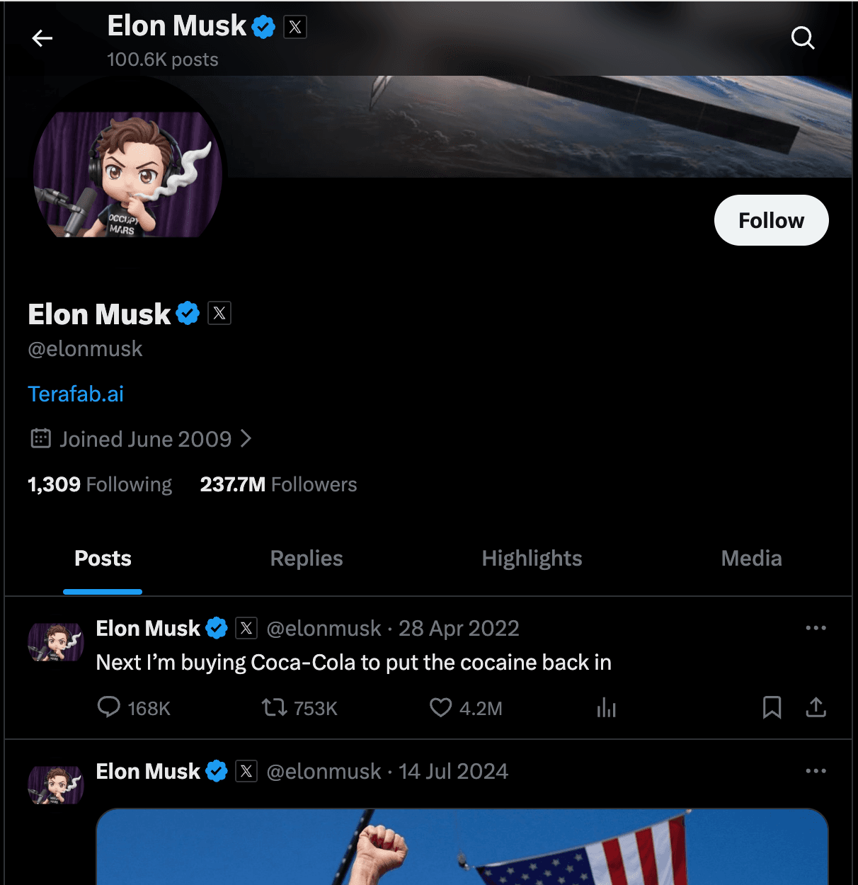The width and height of the screenshot is (858, 885).
Task: Open the Terafab.ai link
Action: (x=76, y=394)
